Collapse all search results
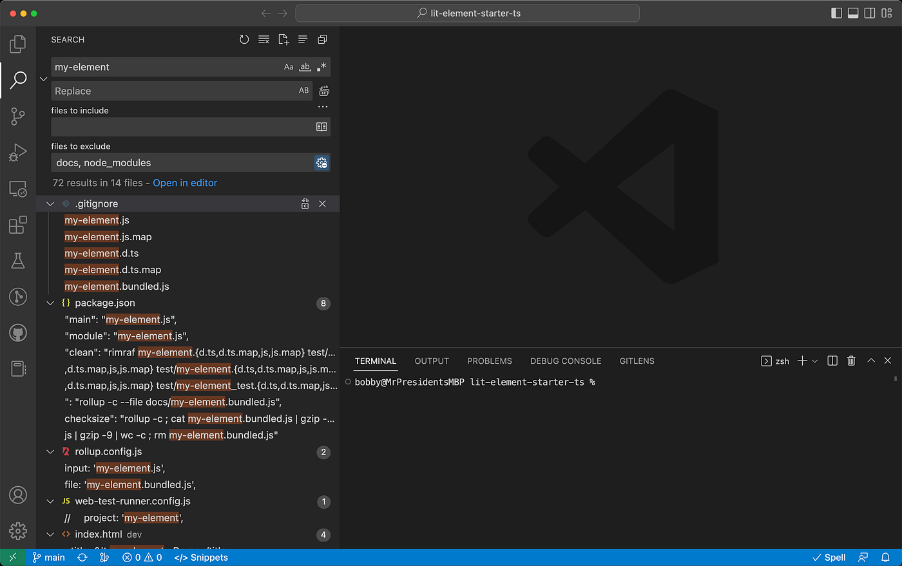902x566 pixels. point(303,39)
